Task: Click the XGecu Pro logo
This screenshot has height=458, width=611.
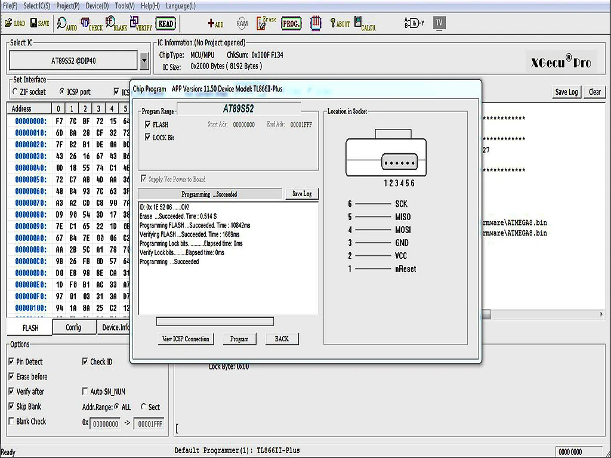Action: click(x=561, y=61)
